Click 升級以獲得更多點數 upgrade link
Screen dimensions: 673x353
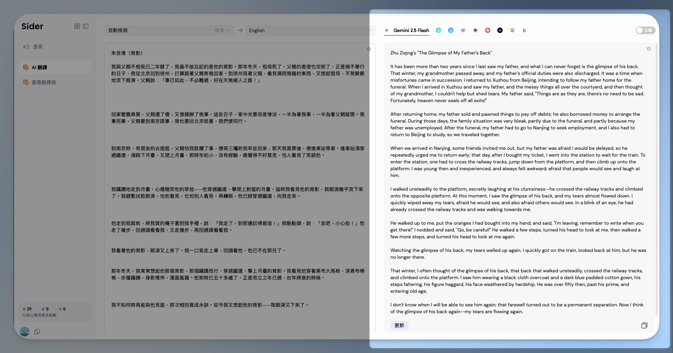click(40, 315)
